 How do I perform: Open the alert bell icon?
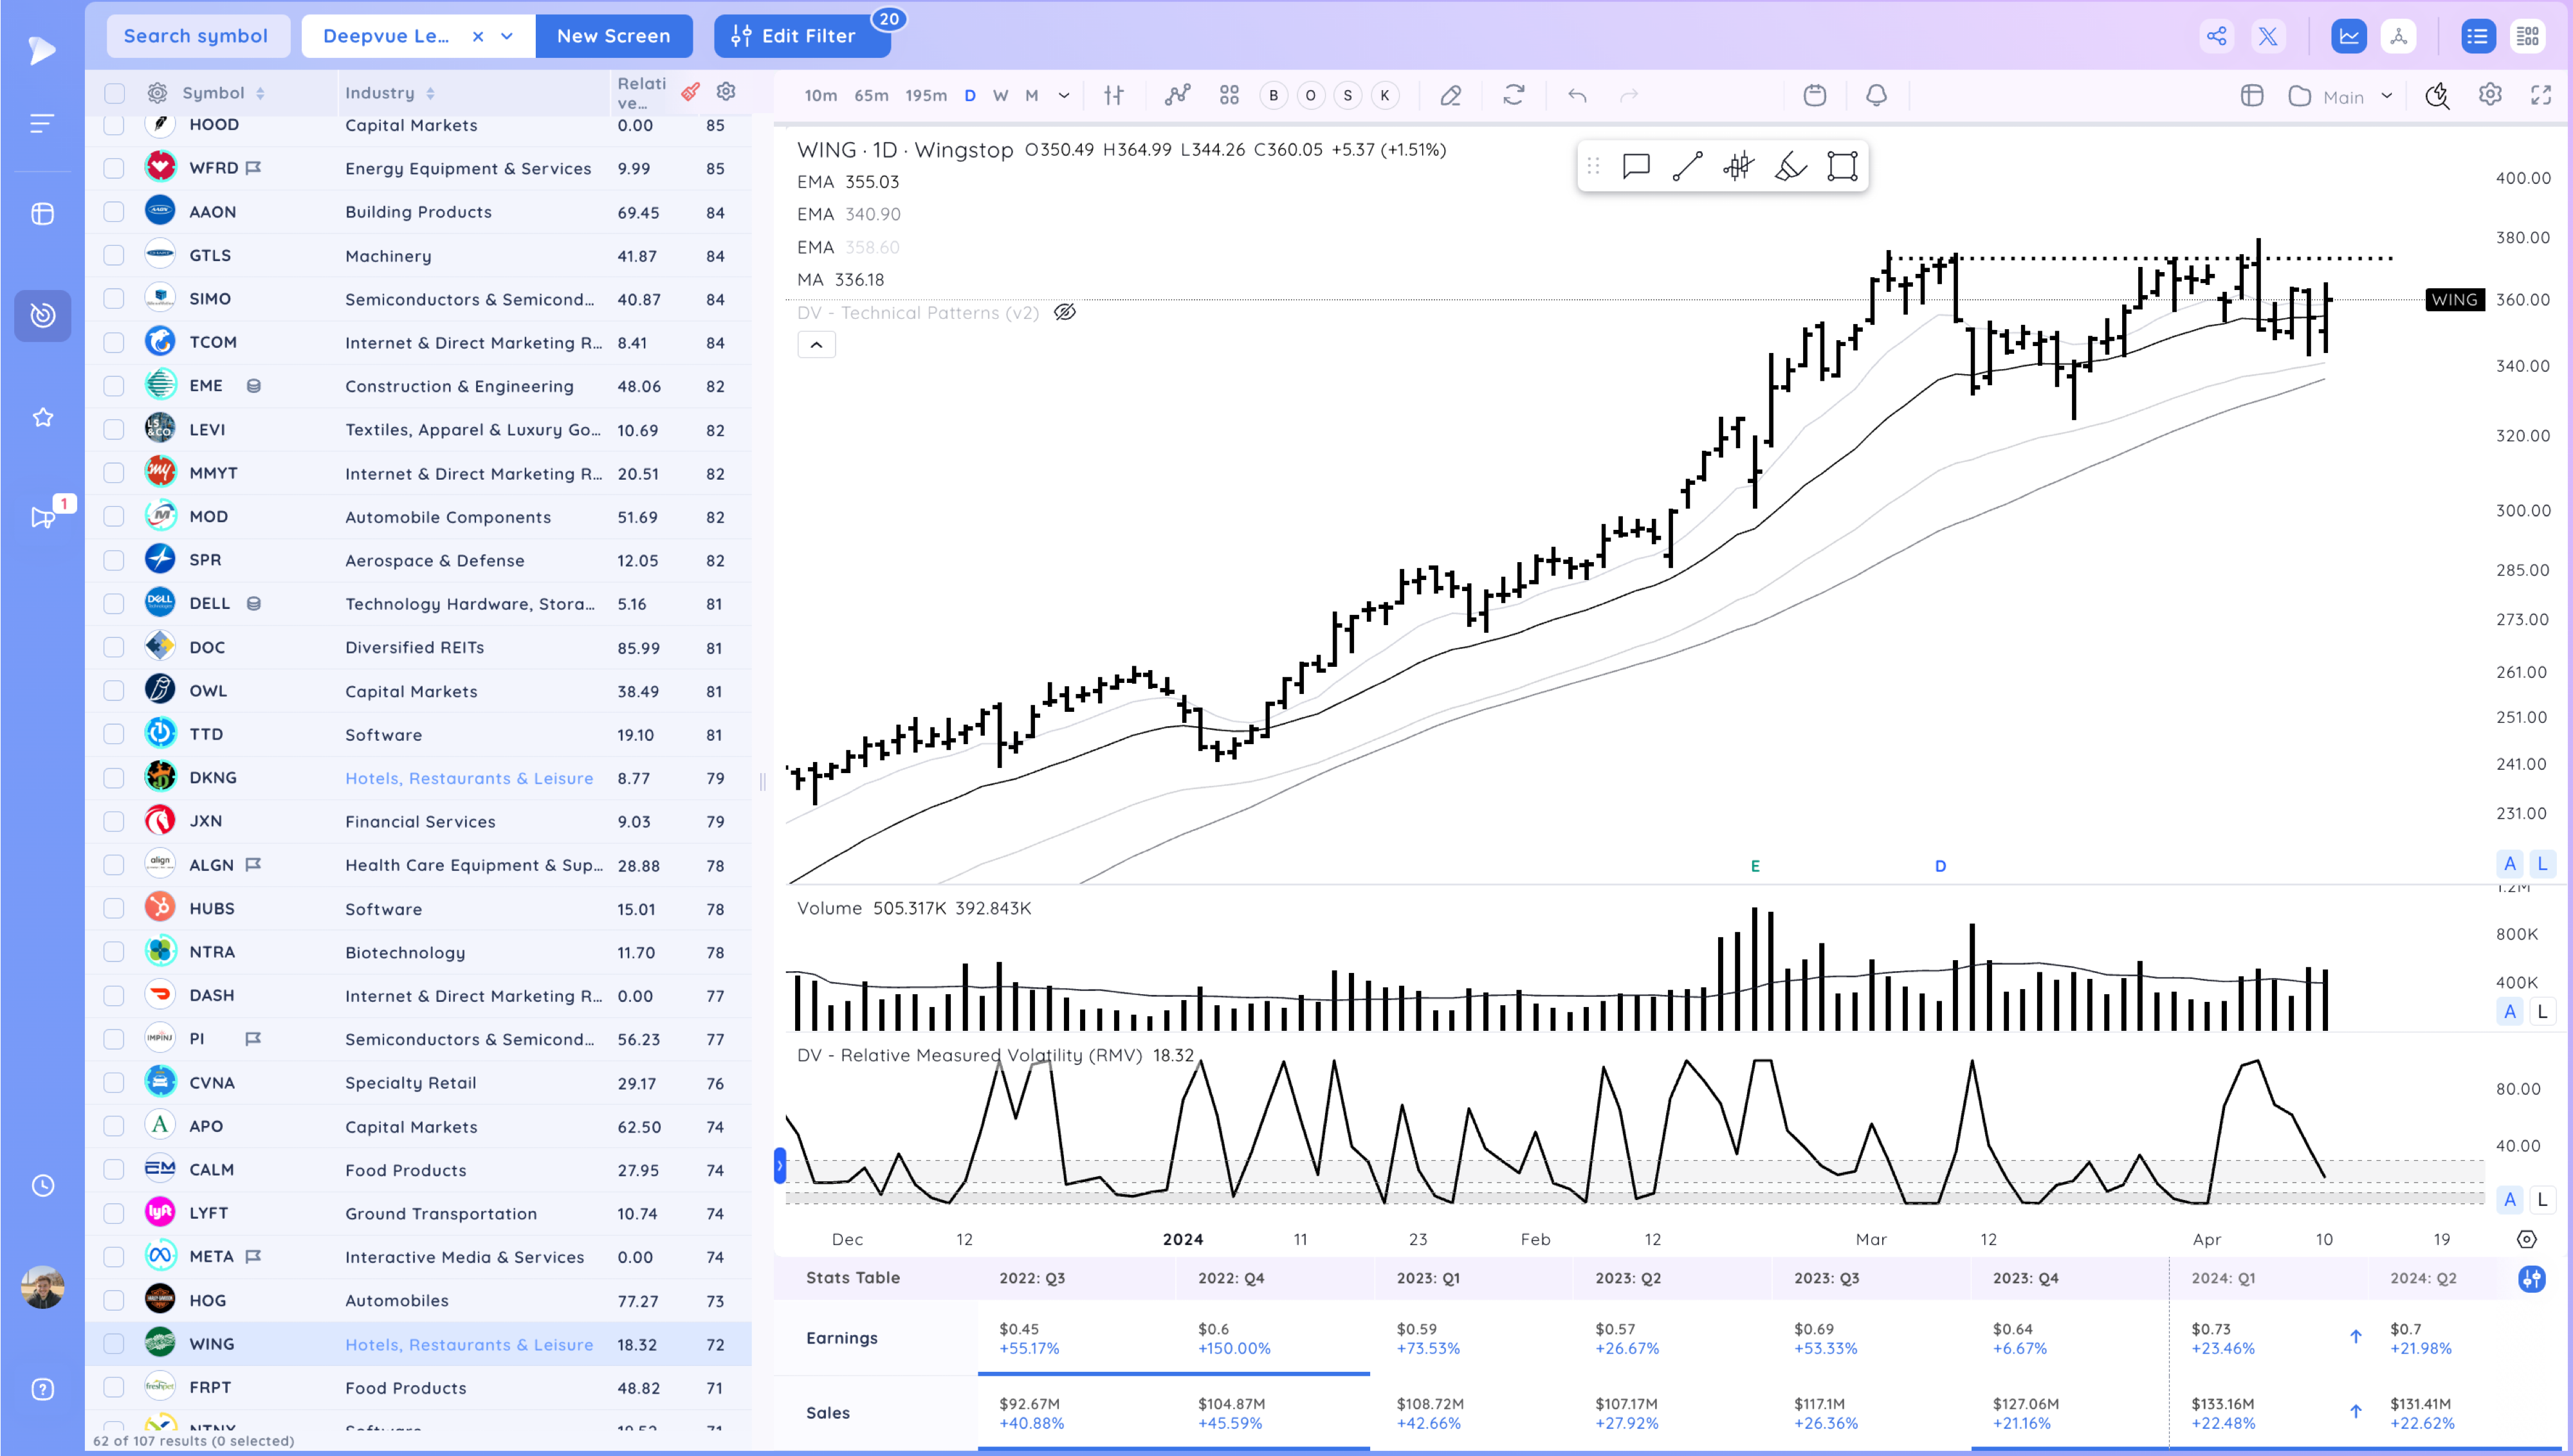pyautogui.click(x=1876, y=95)
